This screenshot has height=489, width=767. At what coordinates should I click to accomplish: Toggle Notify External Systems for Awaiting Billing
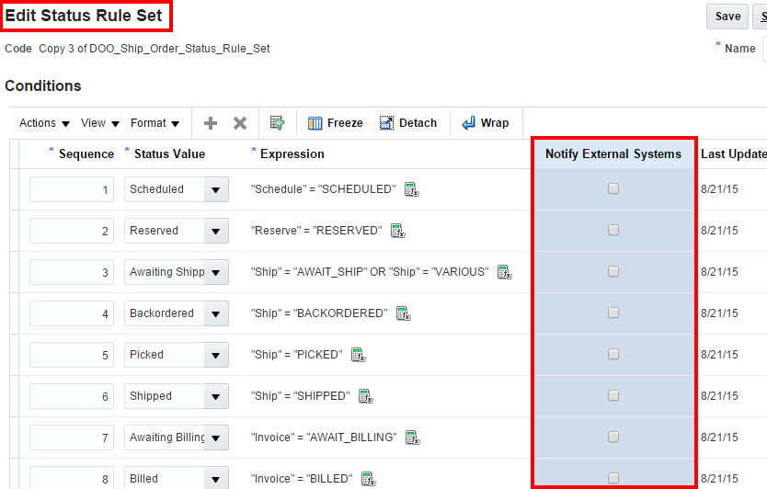point(612,437)
